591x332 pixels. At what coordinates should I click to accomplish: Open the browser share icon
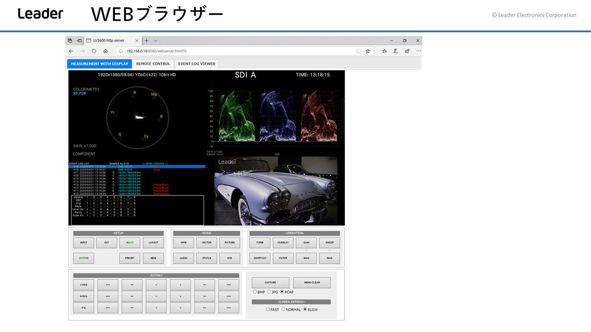click(x=407, y=51)
